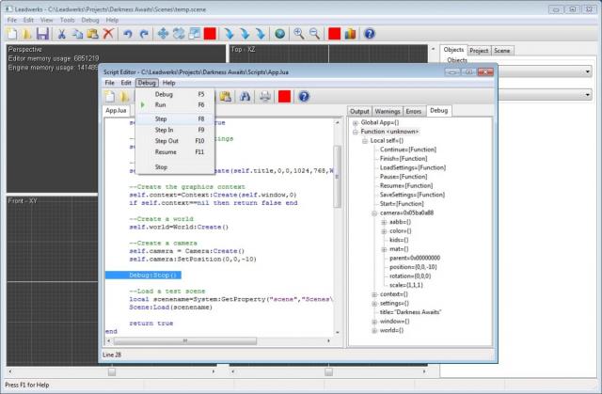
Task: Collapse the camera node in debug tree
Action: [x=373, y=213]
